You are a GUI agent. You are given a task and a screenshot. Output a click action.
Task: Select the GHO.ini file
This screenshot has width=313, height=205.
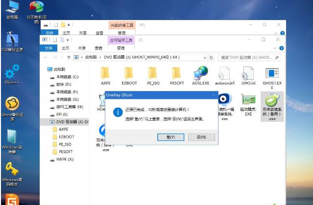click(248, 76)
